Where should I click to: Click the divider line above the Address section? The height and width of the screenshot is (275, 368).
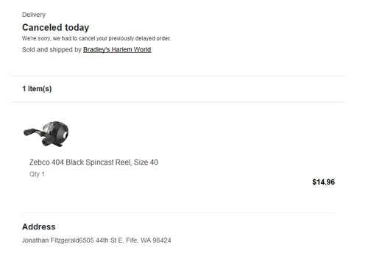click(179, 213)
